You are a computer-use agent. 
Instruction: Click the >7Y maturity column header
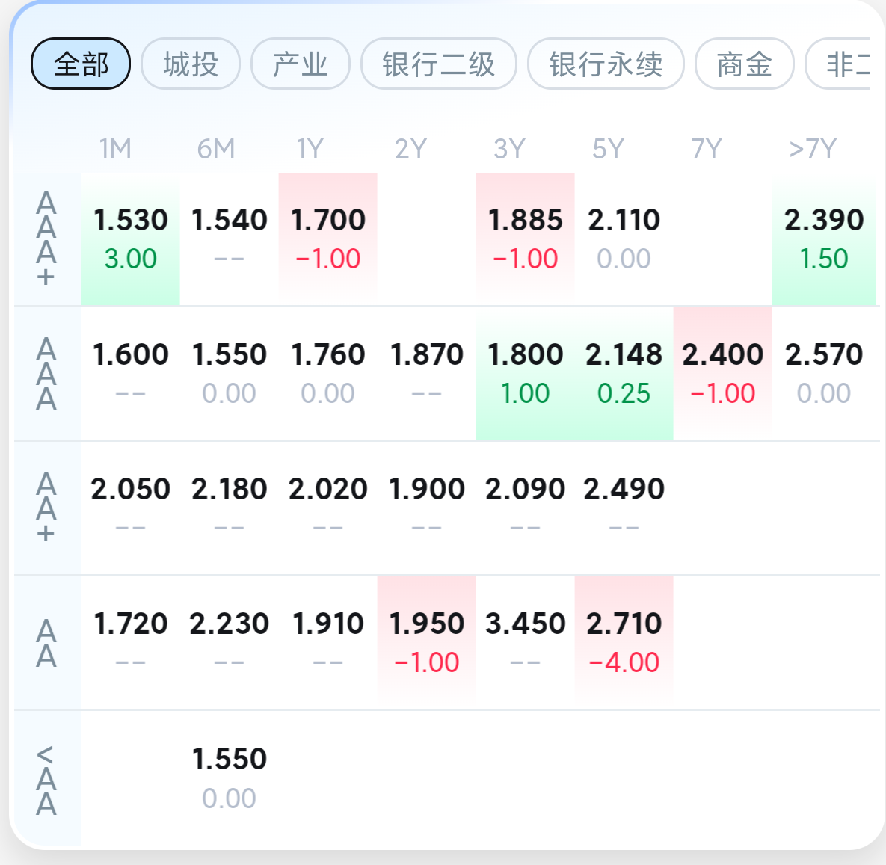point(813,149)
